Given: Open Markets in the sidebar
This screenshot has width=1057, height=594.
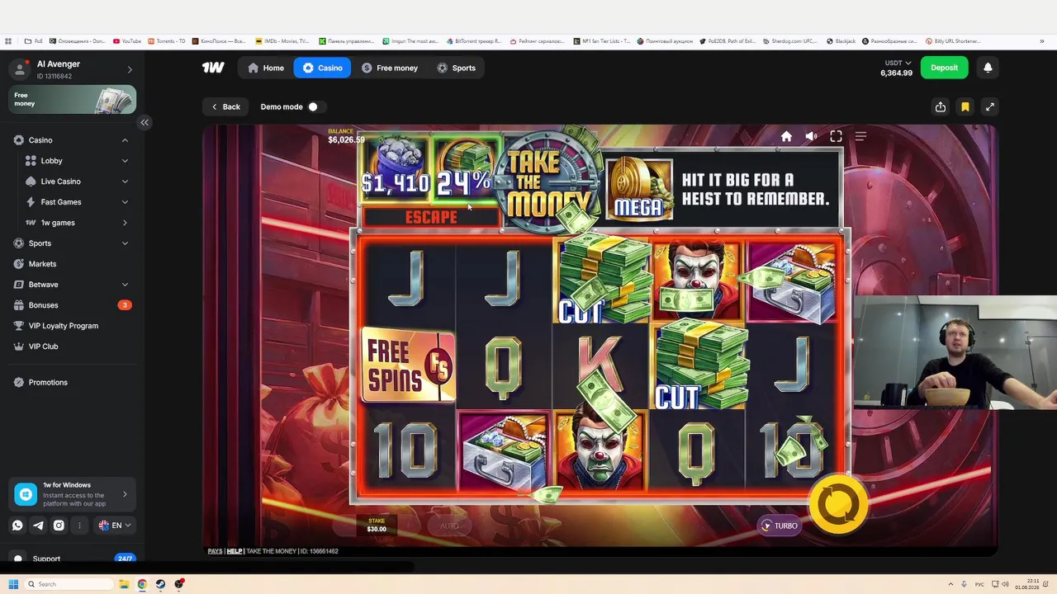Looking at the screenshot, I should 43,264.
